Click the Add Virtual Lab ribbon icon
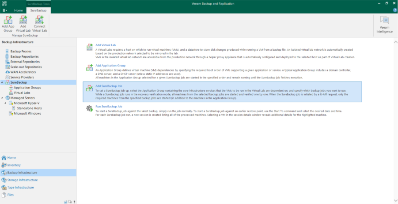Viewport: 398px width, 204px height. point(23,23)
